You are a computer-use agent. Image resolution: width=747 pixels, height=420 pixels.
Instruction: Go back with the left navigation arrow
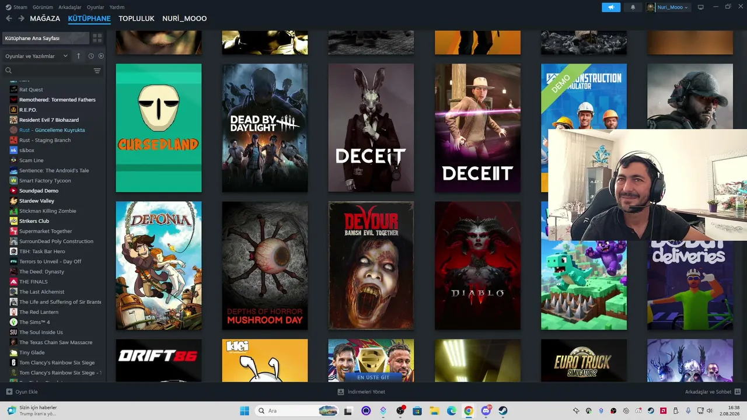tap(9, 19)
